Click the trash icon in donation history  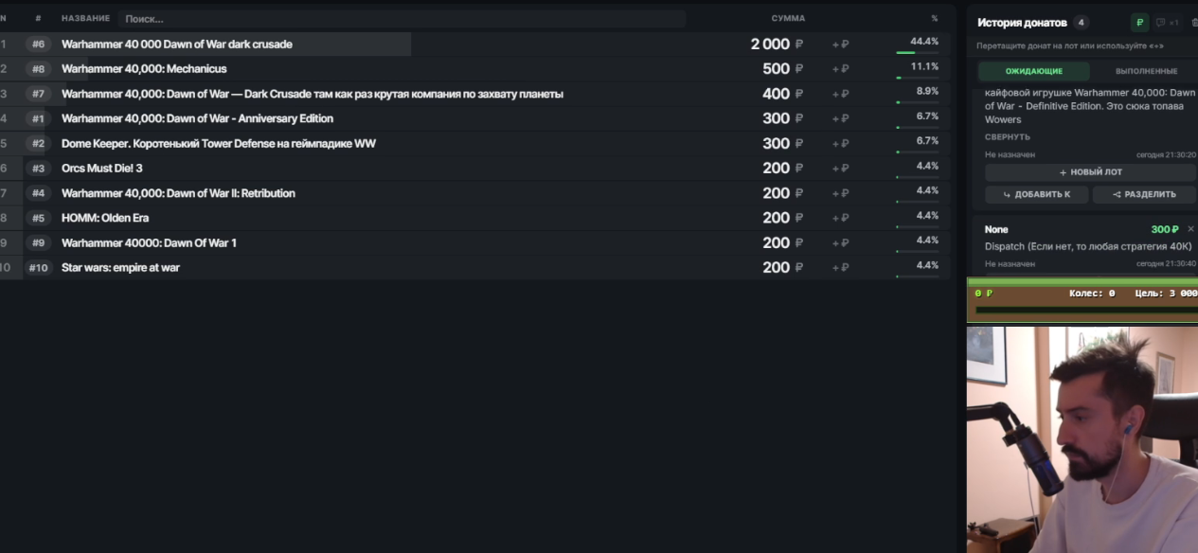click(1193, 23)
